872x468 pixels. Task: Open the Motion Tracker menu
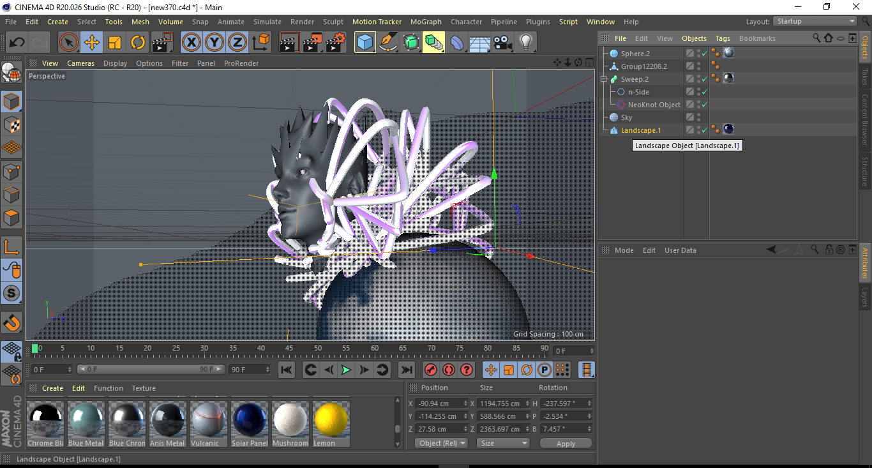pyautogui.click(x=377, y=22)
